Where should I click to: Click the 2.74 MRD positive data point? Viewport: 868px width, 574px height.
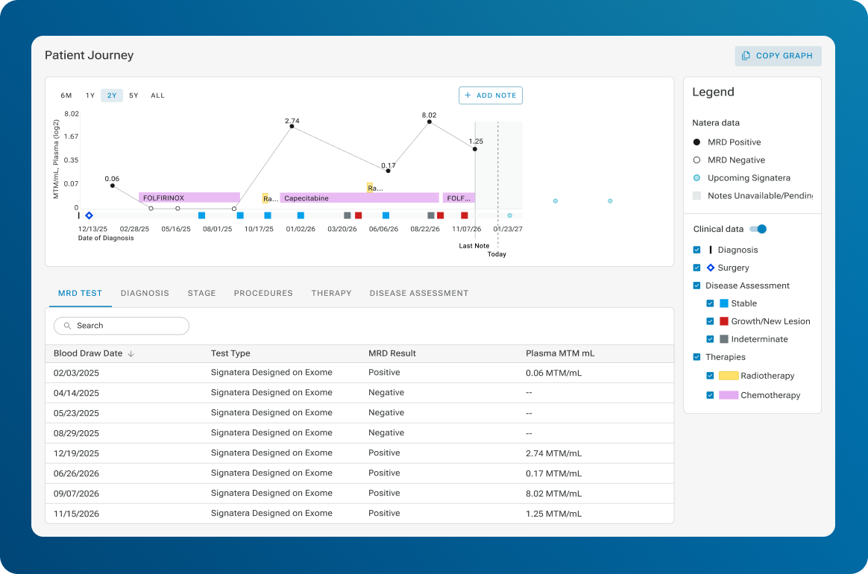(292, 127)
